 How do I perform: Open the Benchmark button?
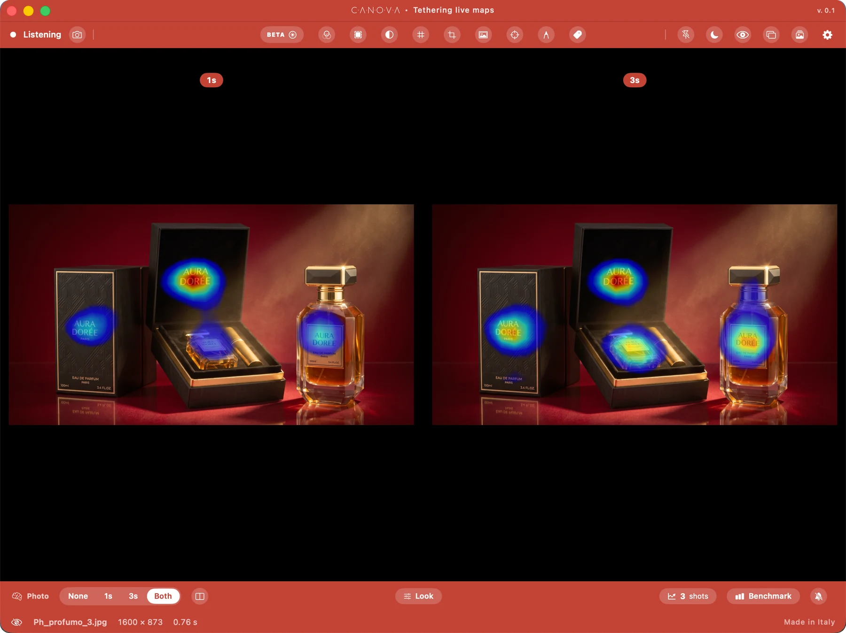click(763, 596)
